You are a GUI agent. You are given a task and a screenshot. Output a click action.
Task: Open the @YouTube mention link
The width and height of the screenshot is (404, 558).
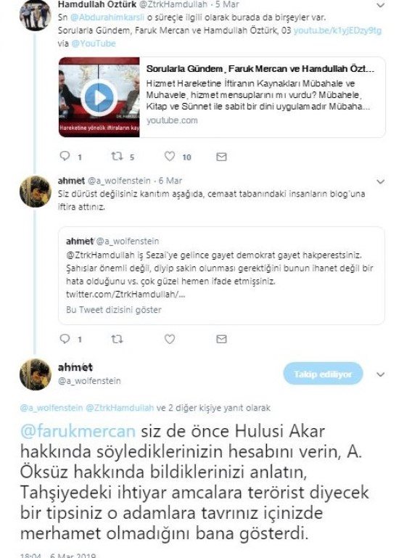(x=94, y=44)
